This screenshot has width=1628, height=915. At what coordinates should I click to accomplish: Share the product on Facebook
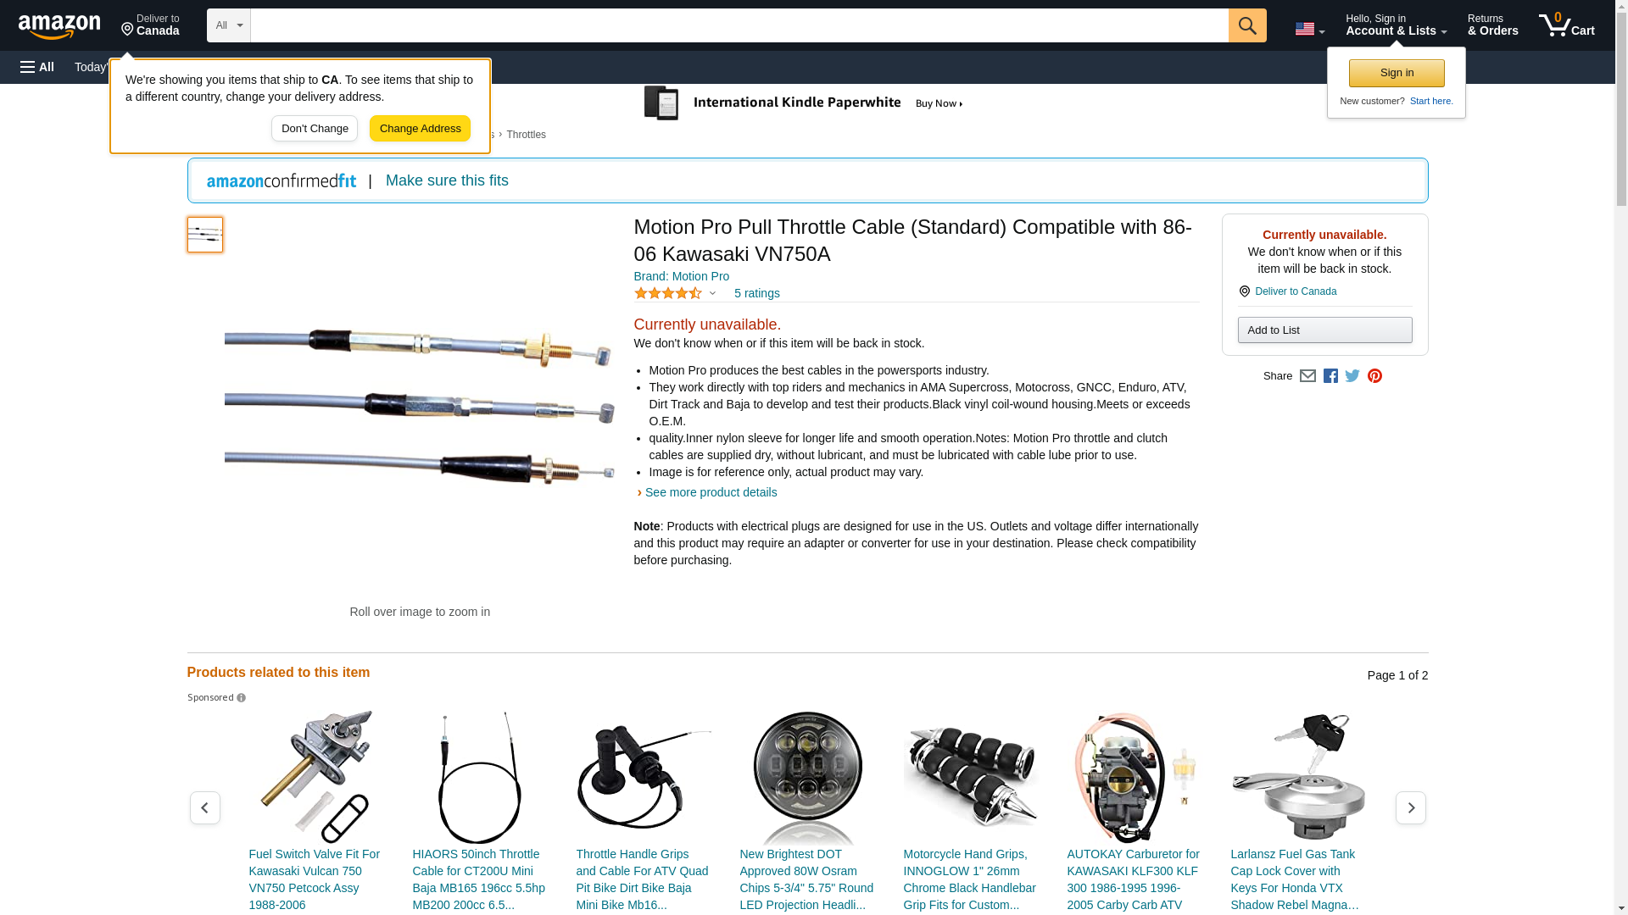point(1330,376)
